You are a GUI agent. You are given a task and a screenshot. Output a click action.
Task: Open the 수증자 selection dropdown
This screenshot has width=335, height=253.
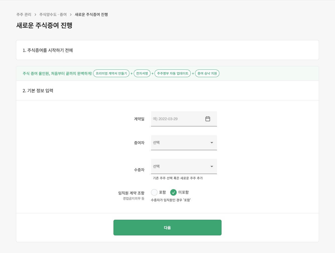tap(184, 166)
